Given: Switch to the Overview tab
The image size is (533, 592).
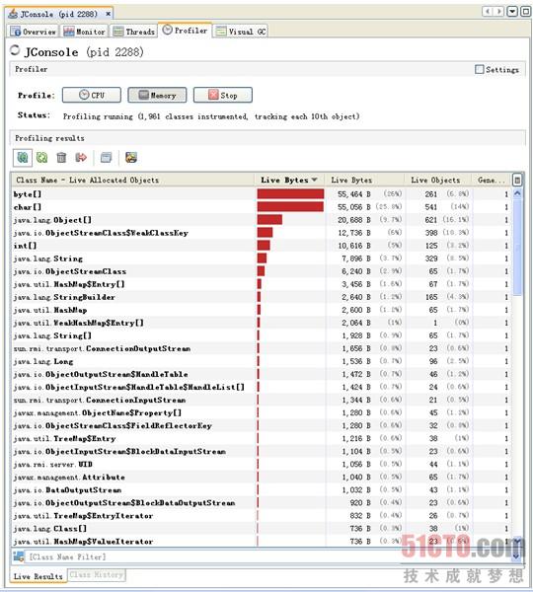Looking at the screenshot, I should (34, 32).
